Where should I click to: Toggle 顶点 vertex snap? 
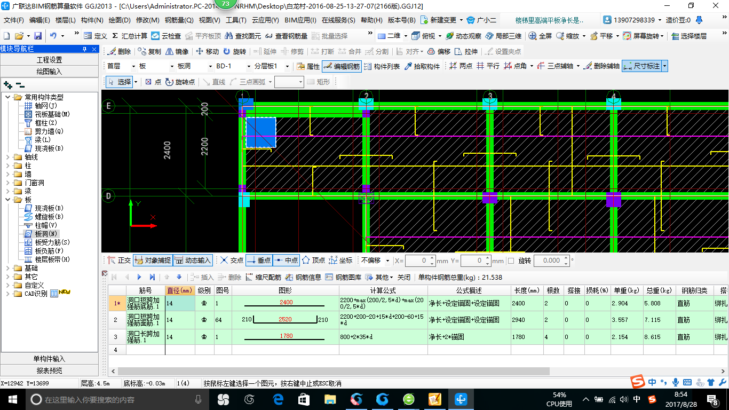(313, 260)
